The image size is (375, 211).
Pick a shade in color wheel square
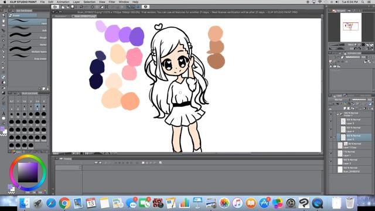(28, 172)
